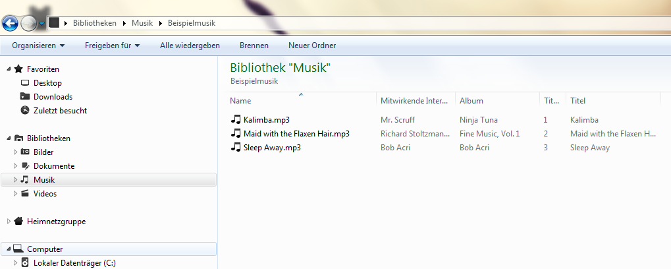
Task: Click the Bilder camera icon
Action: pyautogui.click(x=25, y=152)
